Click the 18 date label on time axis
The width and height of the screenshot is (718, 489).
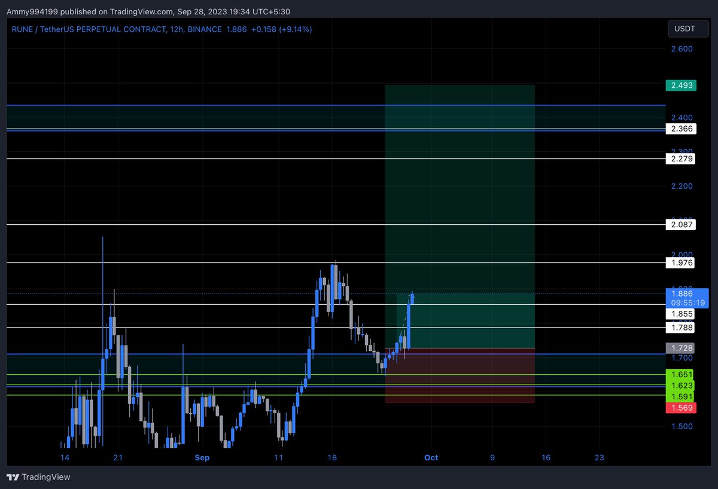point(332,458)
